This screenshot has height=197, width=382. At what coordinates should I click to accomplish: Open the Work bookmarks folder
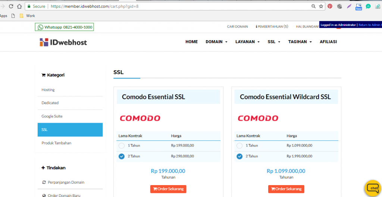[27, 16]
